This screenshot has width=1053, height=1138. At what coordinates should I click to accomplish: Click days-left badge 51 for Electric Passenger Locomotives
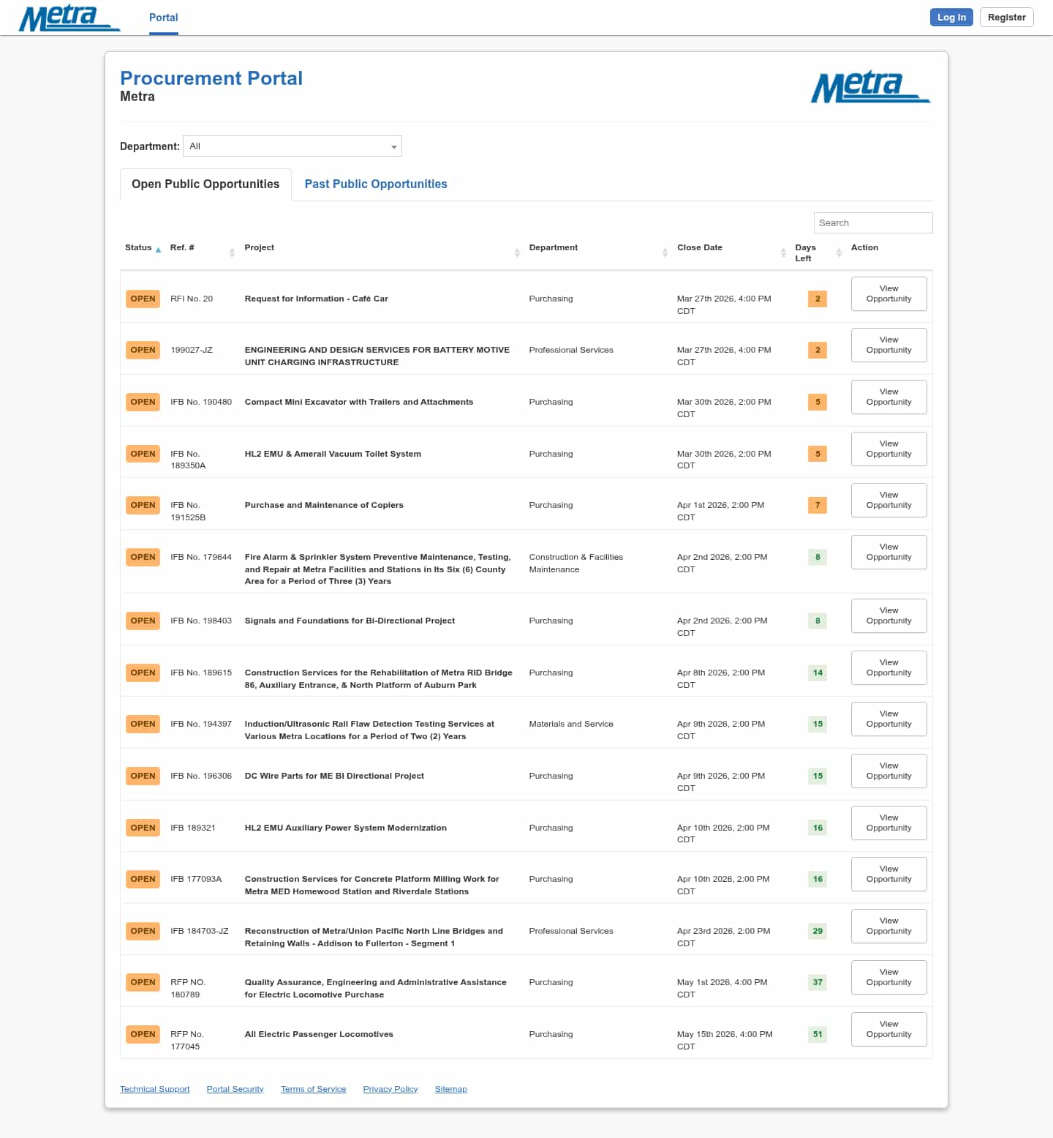click(818, 1034)
